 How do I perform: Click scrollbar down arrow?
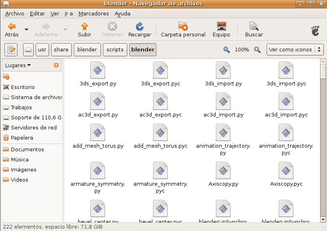tap(323, 220)
